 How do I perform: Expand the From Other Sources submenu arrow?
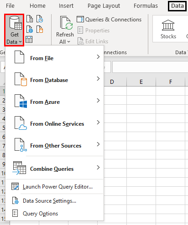[x=98, y=144]
